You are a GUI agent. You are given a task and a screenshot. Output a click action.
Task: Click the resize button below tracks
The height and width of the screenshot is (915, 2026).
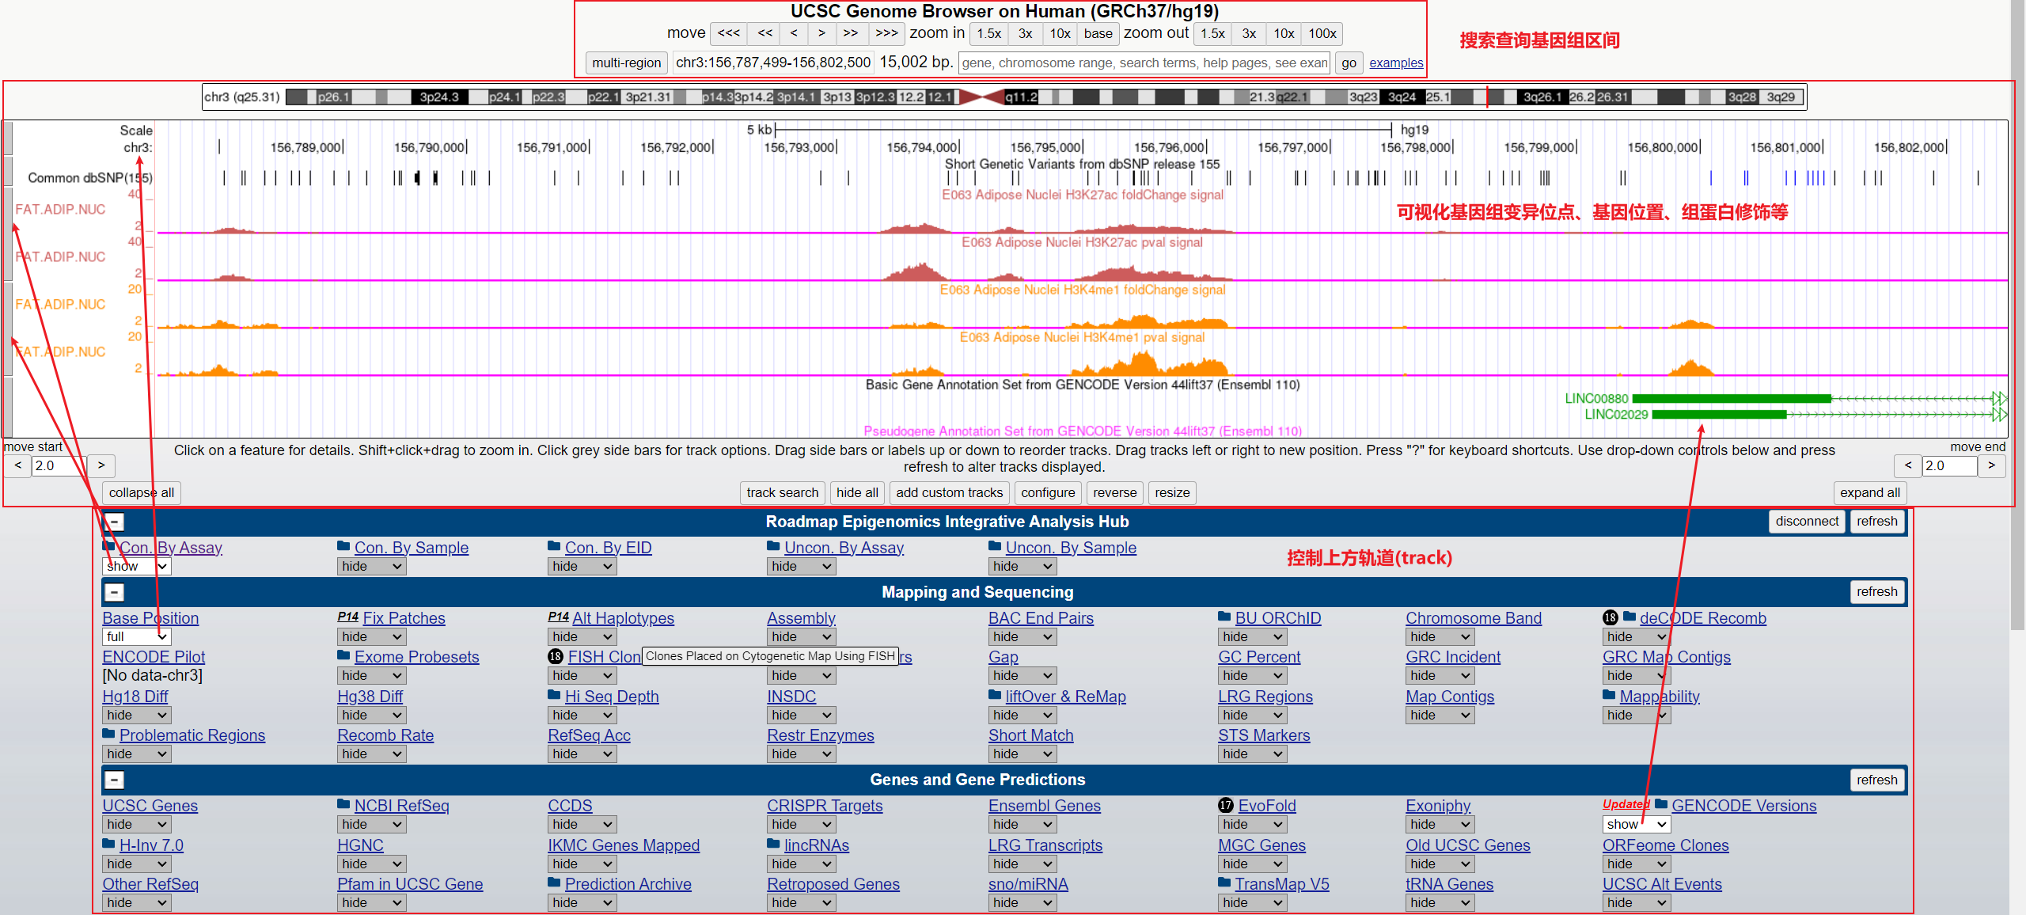point(1172,493)
